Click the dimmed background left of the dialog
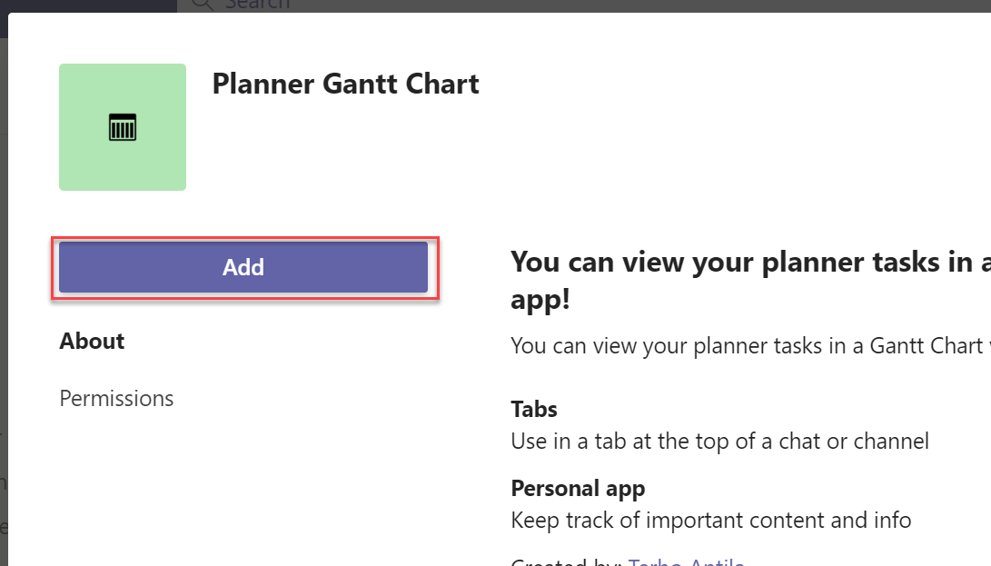This screenshot has width=991, height=566. click(4, 273)
